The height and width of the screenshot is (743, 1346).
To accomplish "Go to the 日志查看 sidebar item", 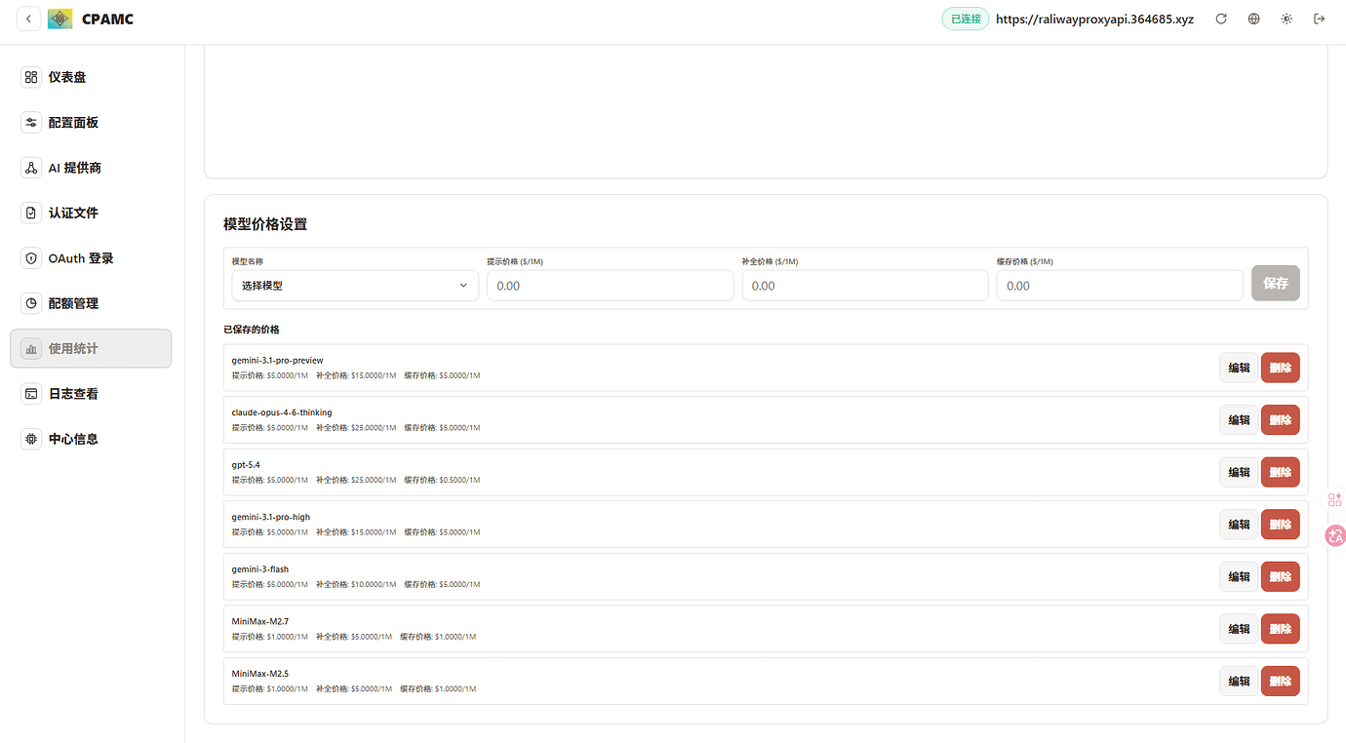I will point(91,394).
